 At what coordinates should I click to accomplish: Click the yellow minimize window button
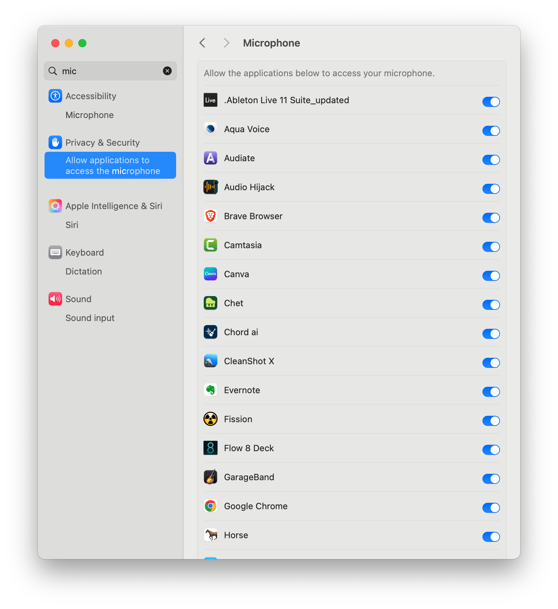coord(69,43)
